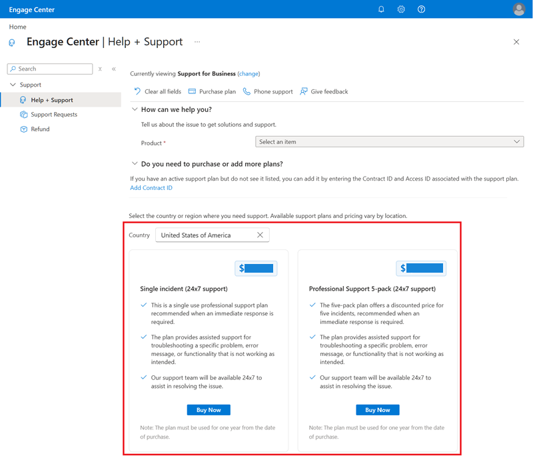Collapse the sidebar with double chevron
Screen dimensions: 533x458
pos(114,69)
